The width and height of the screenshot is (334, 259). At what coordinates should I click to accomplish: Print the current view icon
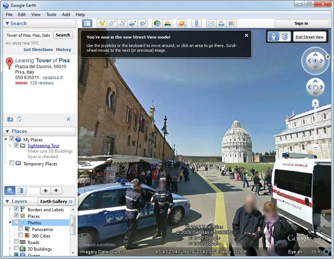(221, 23)
